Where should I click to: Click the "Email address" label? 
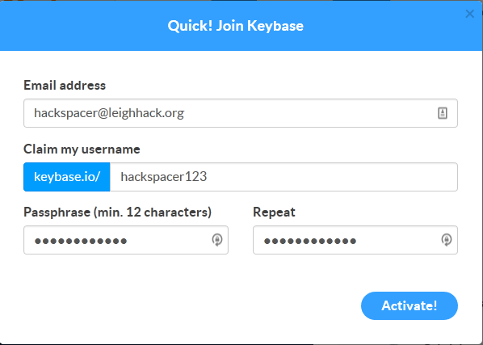tap(65, 86)
